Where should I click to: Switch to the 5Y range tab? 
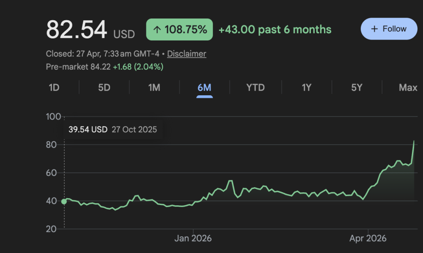tap(357, 87)
